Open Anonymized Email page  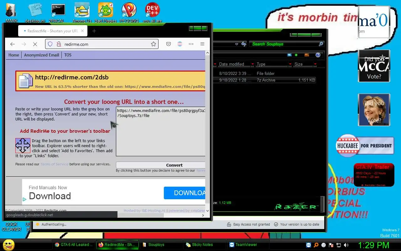42,55
